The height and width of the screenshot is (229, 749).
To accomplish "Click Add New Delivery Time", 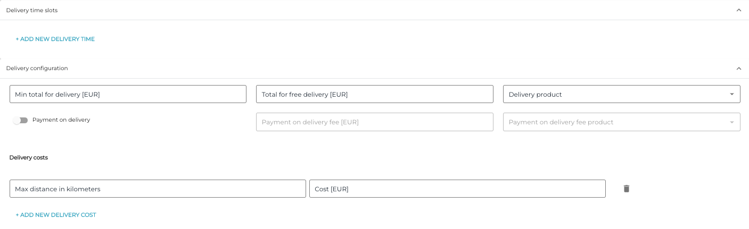I will pyautogui.click(x=55, y=39).
